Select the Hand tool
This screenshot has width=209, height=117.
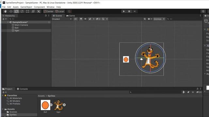tap(5, 11)
